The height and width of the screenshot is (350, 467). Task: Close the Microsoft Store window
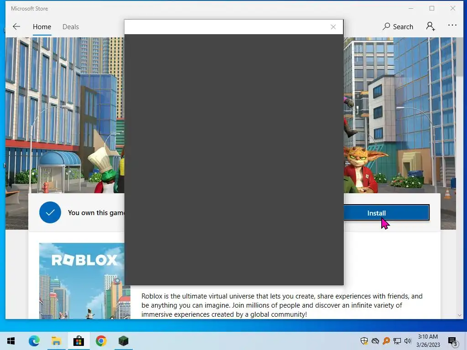coord(453,8)
